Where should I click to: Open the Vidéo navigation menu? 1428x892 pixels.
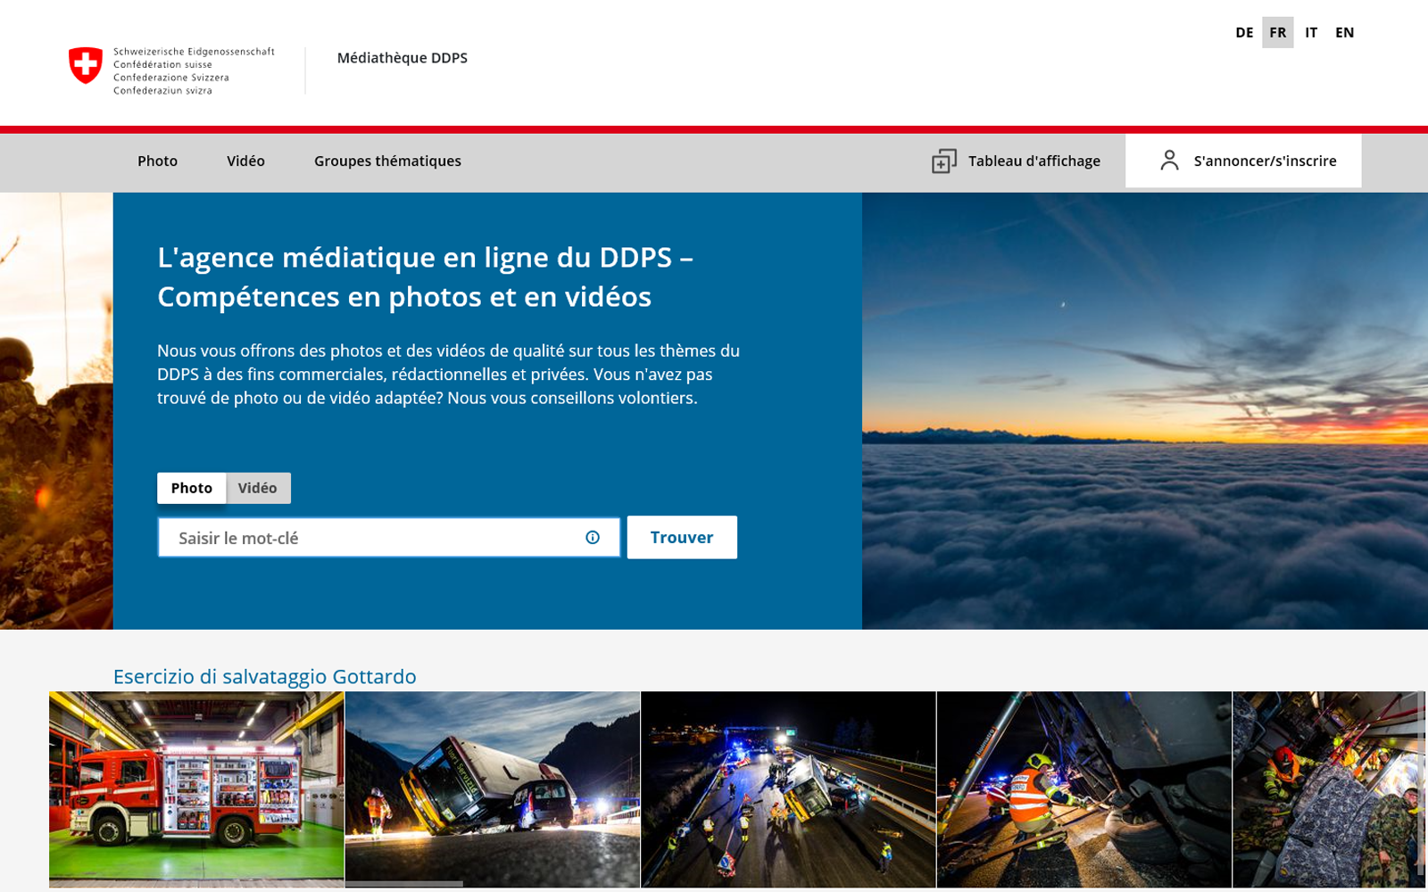[245, 161]
